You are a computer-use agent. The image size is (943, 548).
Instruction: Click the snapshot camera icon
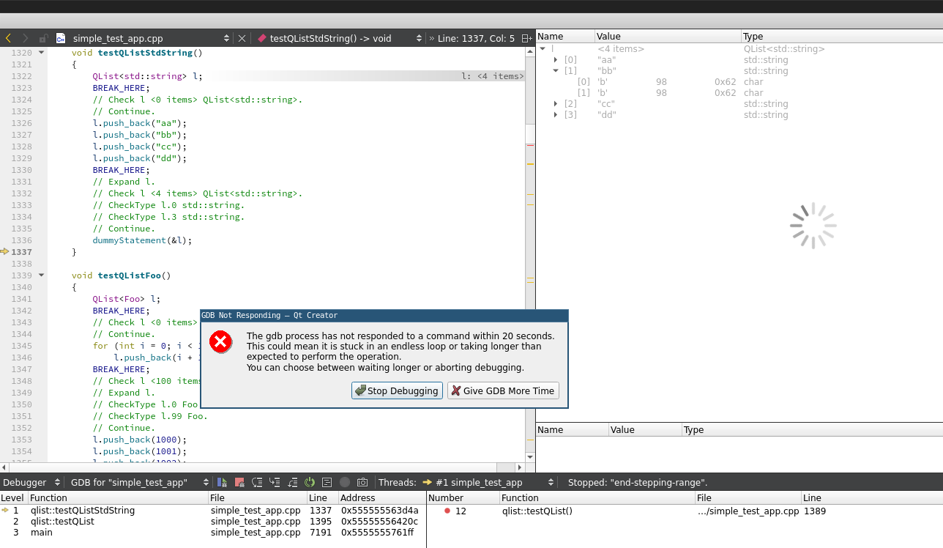[x=362, y=482]
